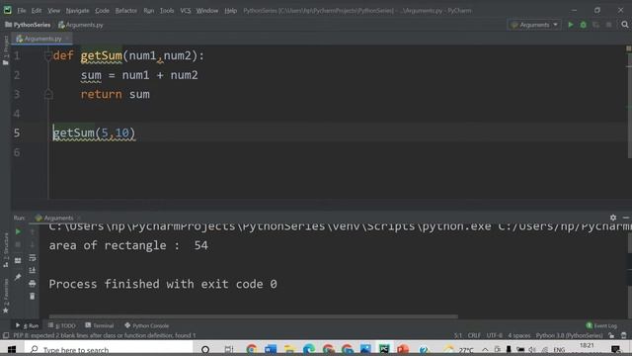Restore layout icon in Run panel
The width and height of the screenshot is (632, 356).
pyautogui.click(x=18, y=261)
